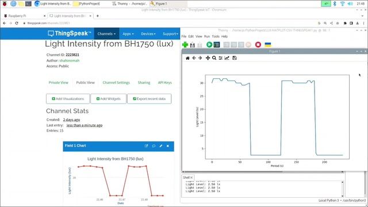Switch to Public View tab
The image size is (368, 207).
click(x=86, y=83)
